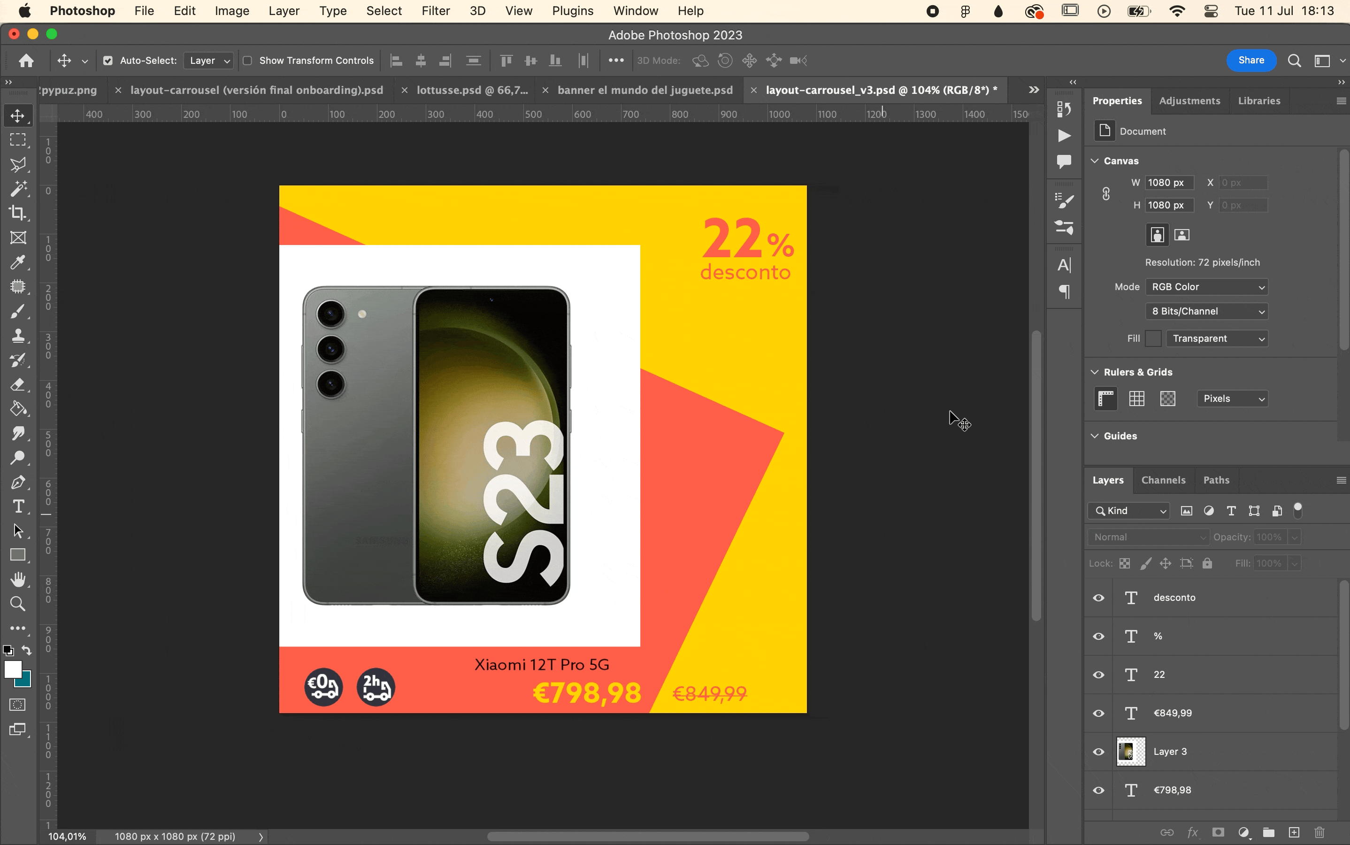The height and width of the screenshot is (845, 1350).
Task: Open the RGB Color mode dropdown
Action: pos(1206,287)
